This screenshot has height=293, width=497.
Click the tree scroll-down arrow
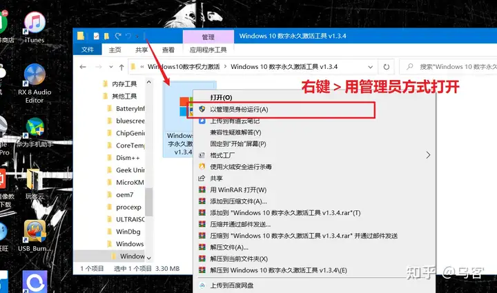tap(149, 259)
